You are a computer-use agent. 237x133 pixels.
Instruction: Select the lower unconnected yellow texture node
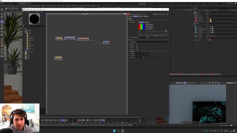(x=58, y=58)
